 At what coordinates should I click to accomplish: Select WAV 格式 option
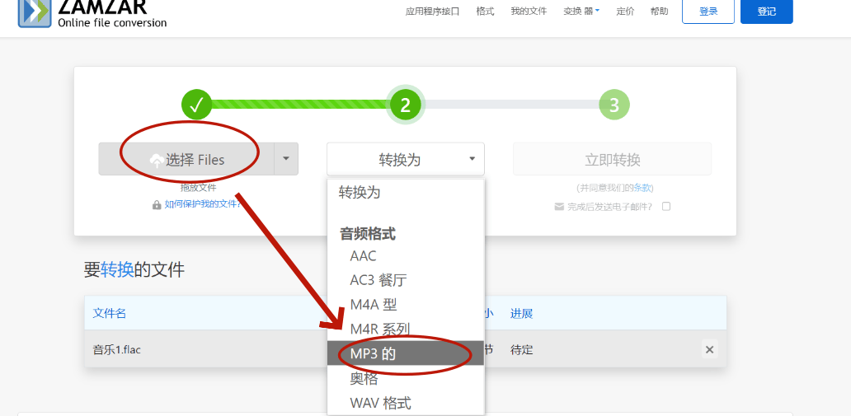click(380, 403)
